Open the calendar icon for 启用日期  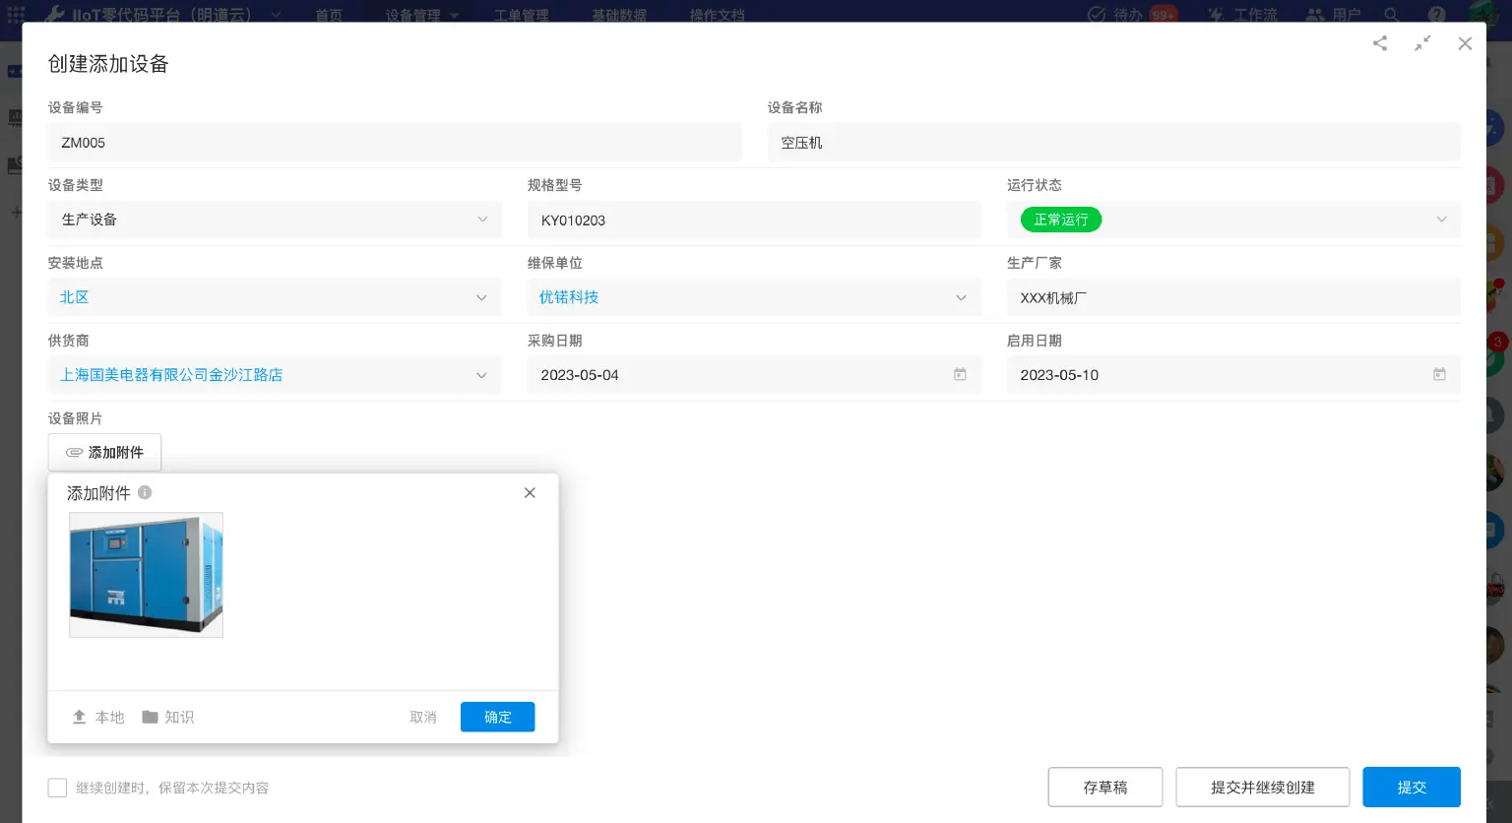tap(1439, 374)
